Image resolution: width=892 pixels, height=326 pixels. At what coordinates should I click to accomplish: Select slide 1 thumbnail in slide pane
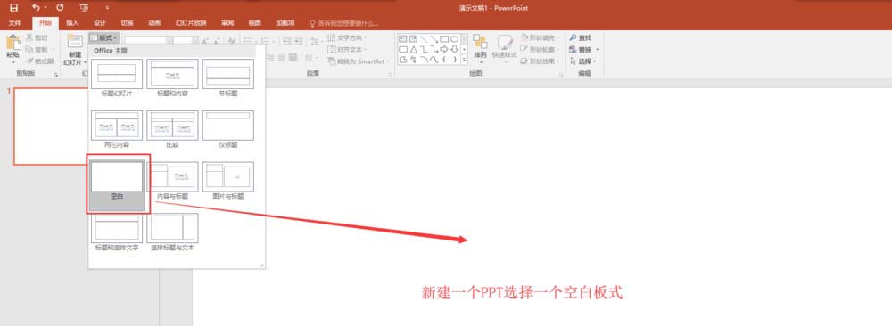[51, 126]
